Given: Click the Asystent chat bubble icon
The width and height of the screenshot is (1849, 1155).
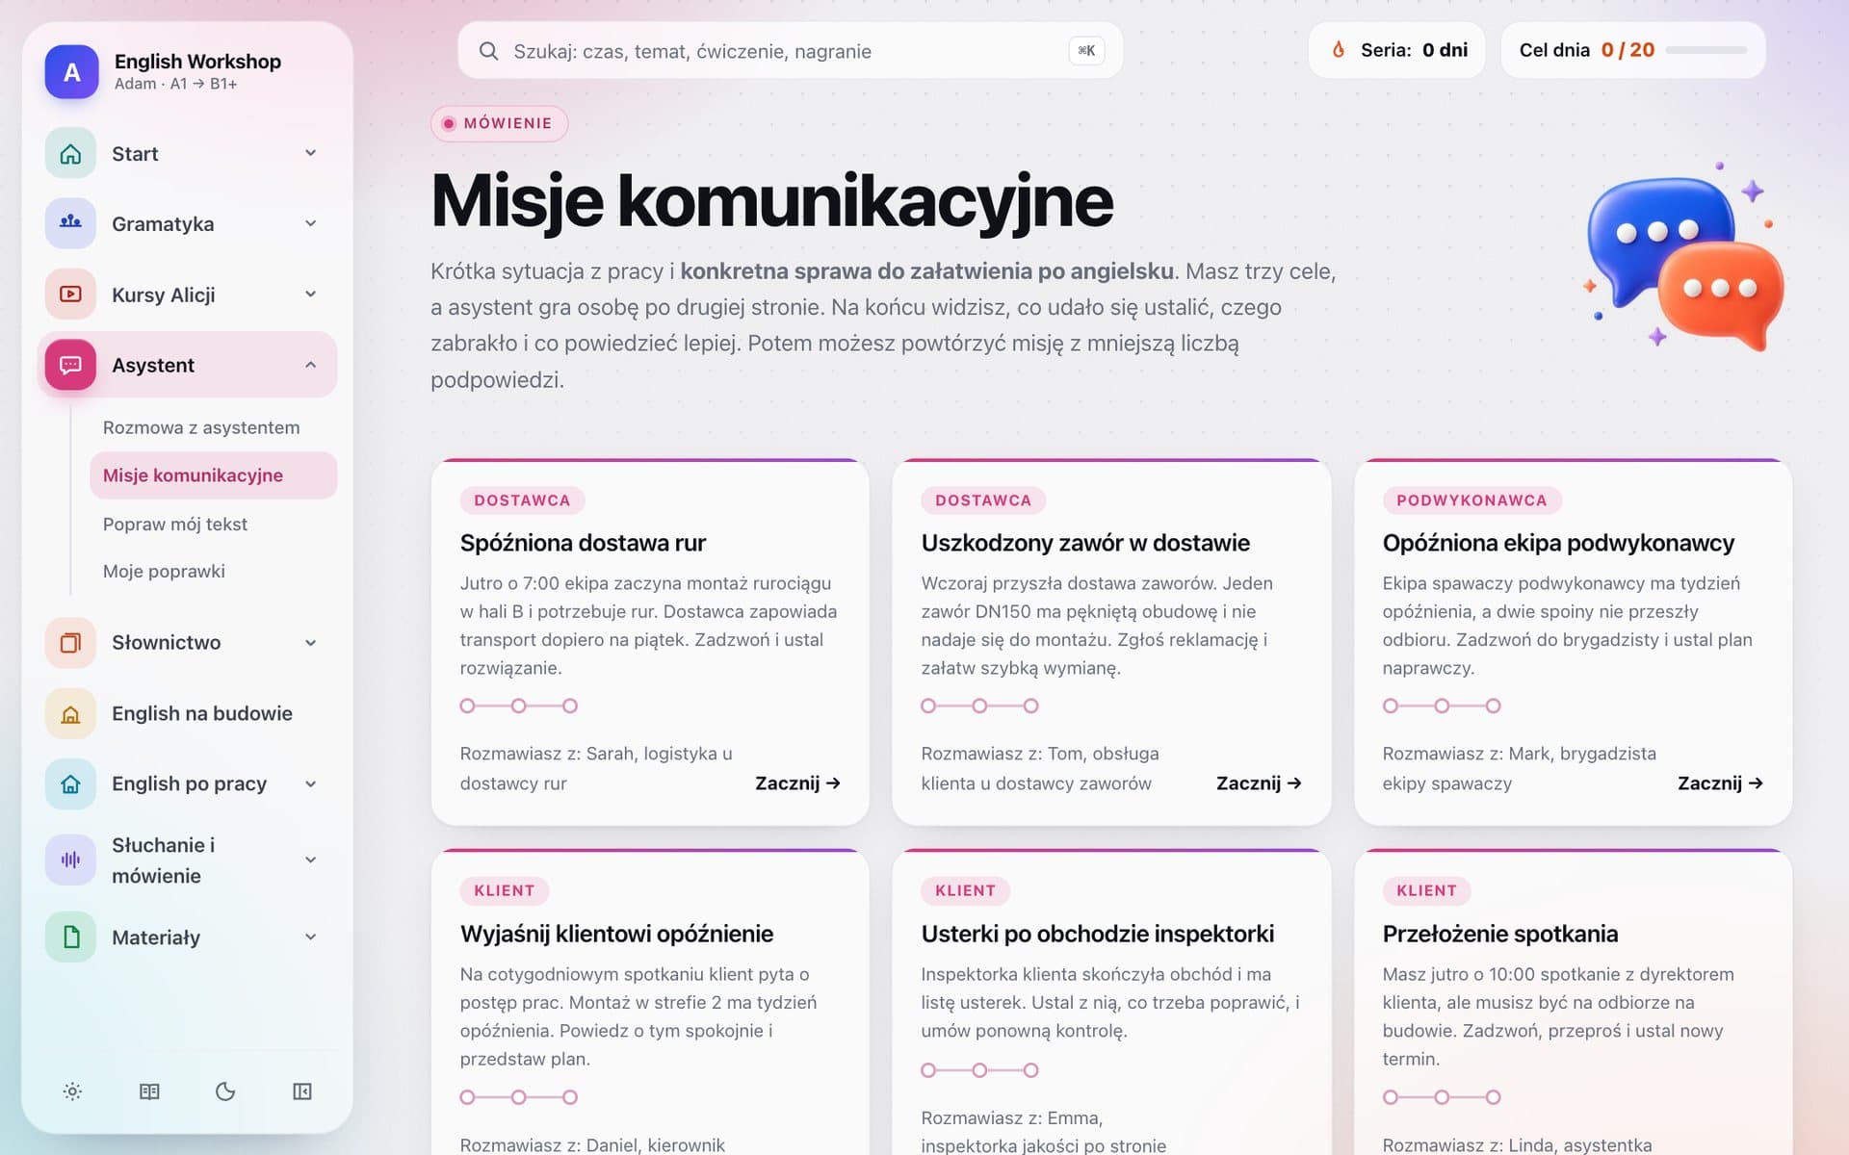Looking at the screenshot, I should (x=70, y=365).
